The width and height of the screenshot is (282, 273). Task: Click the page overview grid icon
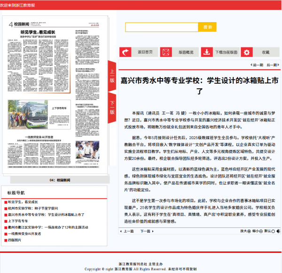coord(166,52)
